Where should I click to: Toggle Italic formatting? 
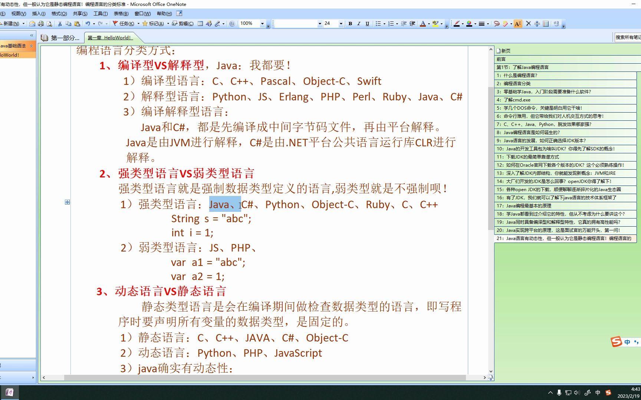point(359,24)
